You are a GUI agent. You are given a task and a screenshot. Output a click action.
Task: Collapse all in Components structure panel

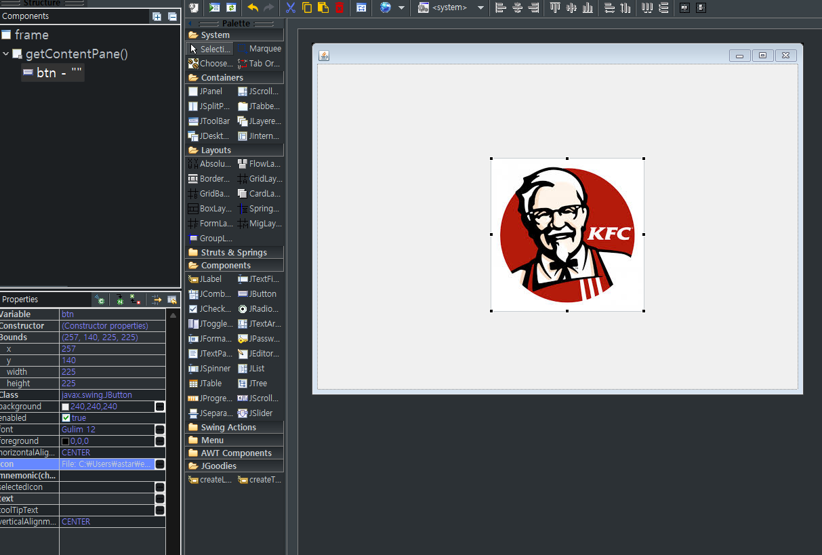pyautogui.click(x=172, y=16)
